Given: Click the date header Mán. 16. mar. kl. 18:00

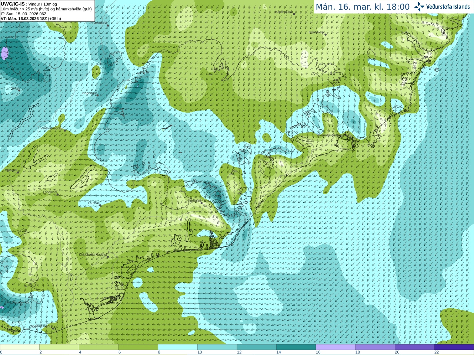Looking at the screenshot, I should (363, 7).
